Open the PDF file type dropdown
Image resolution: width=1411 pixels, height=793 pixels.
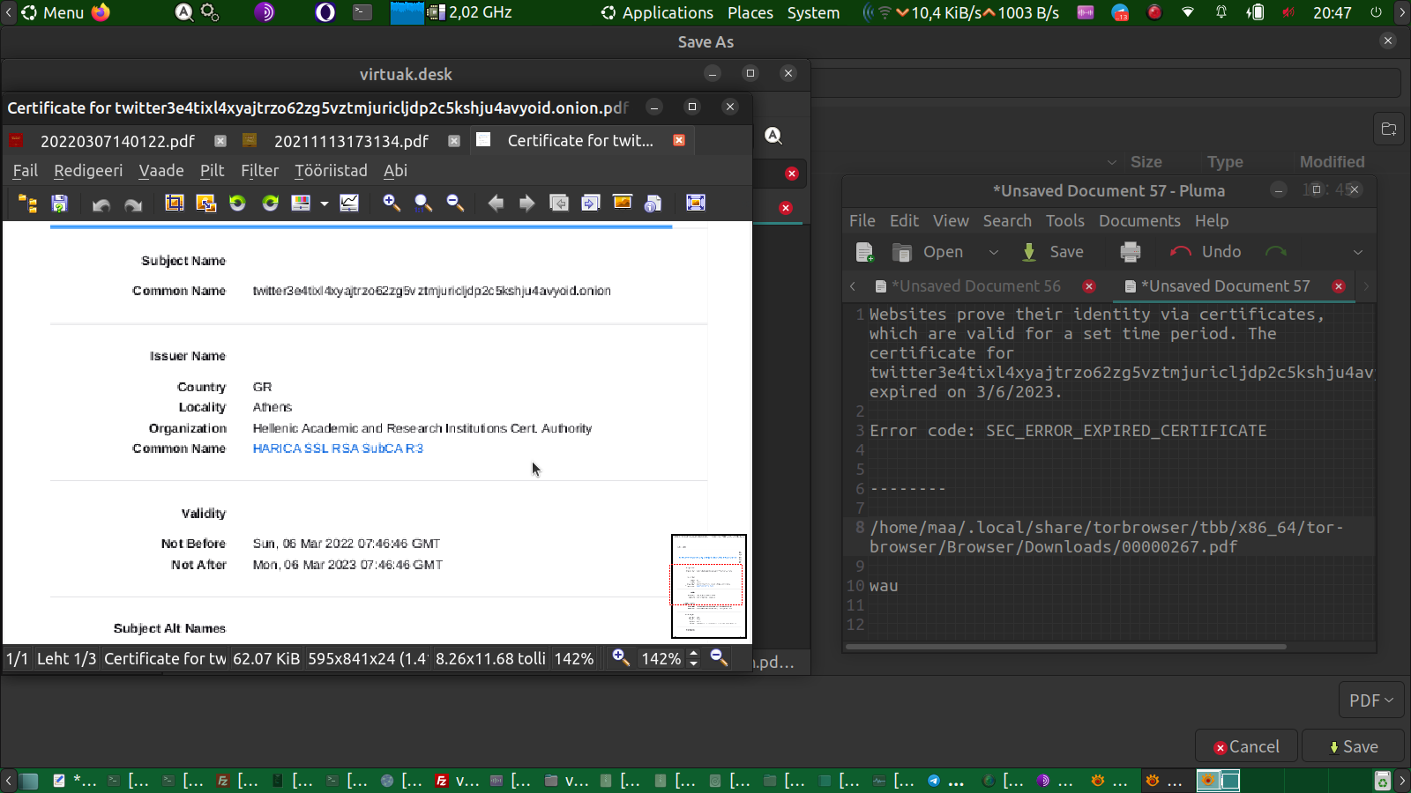(1371, 700)
